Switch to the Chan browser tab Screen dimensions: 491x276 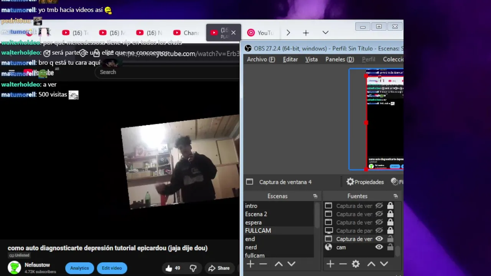pyautogui.click(x=186, y=33)
